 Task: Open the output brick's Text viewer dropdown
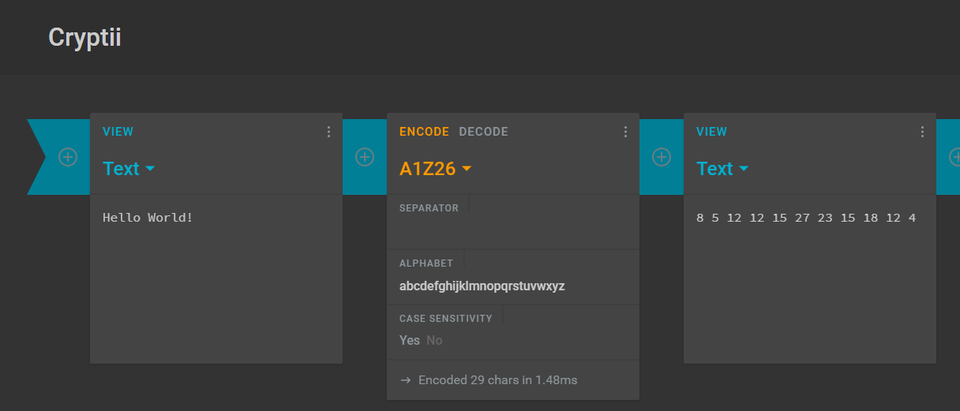click(722, 168)
